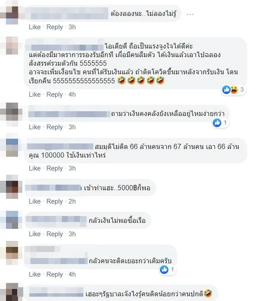
Task: View like reaction on the 'ครับ' comment
Action: tap(167, 270)
